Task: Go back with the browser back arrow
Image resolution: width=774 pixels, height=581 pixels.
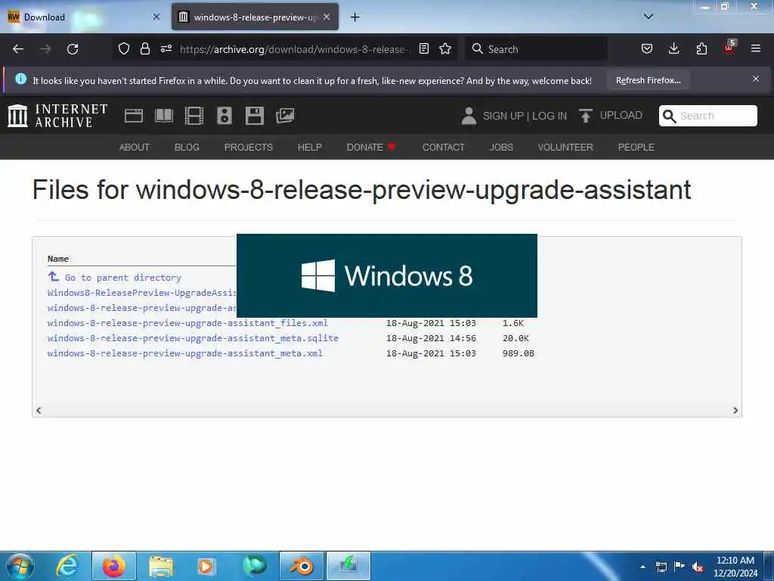Action: click(18, 49)
